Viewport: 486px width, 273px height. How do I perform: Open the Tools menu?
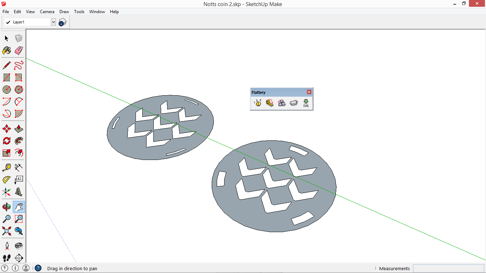[x=79, y=11]
